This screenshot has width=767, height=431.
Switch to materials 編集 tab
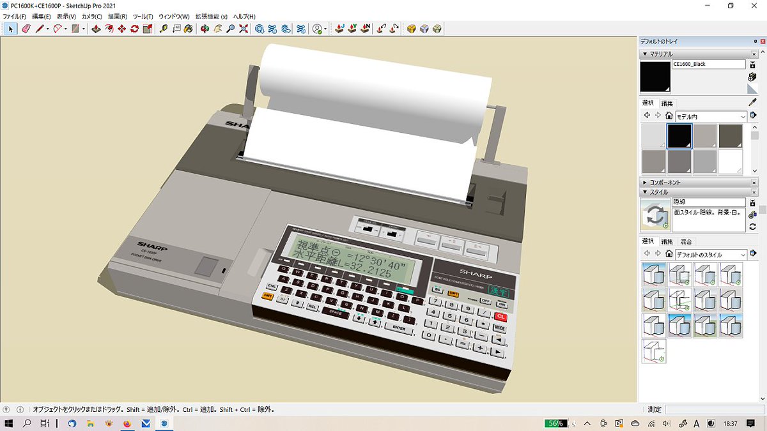[667, 103]
